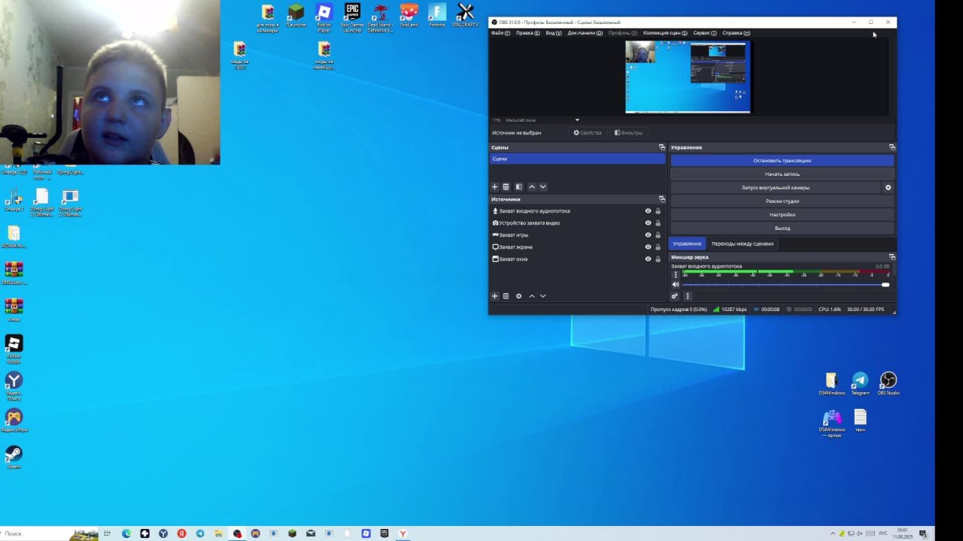Open audio mixer three-dot options menu
The width and height of the screenshot is (963, 541).
tap(687, 296)
